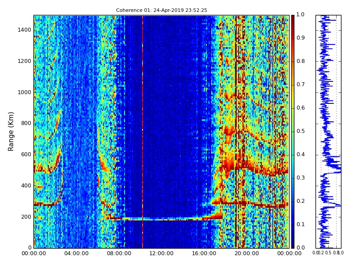Click the 600 range tick label

26,155
